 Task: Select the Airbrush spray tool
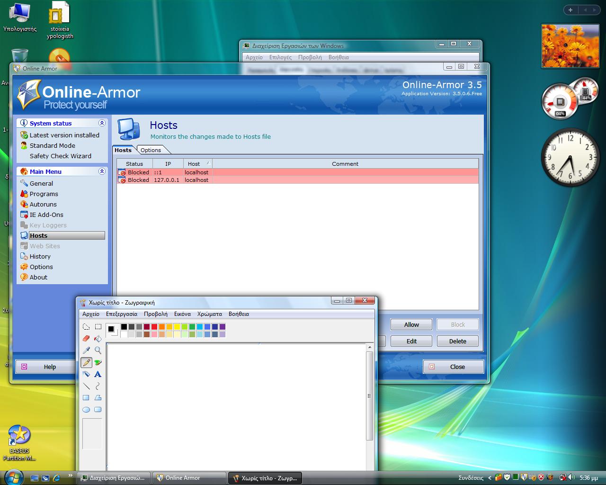[86, 374]
